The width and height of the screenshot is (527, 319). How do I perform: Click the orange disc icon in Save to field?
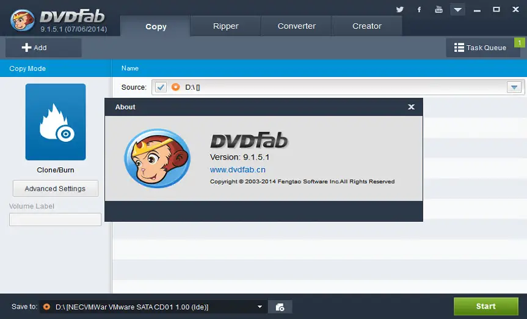[x=47, y=307]
